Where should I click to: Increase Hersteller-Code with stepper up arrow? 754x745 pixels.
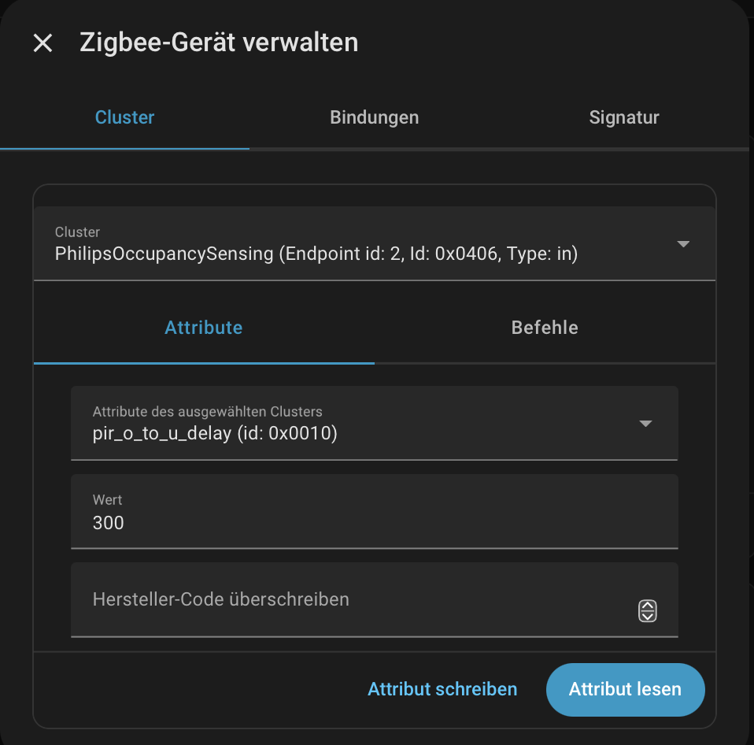tap(647, 606)
